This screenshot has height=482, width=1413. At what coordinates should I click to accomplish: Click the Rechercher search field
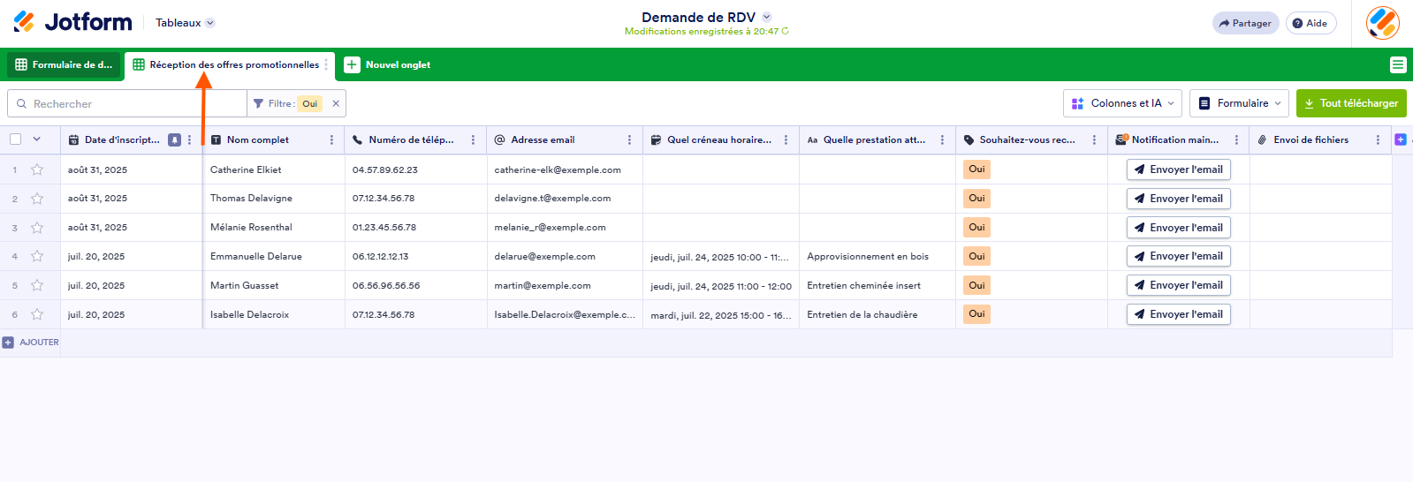coord(133,103)
